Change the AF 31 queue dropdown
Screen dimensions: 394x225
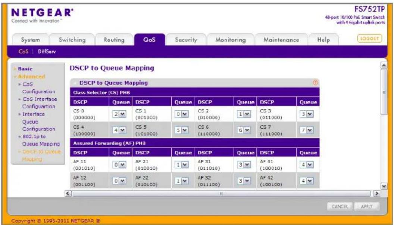point(244,165)
